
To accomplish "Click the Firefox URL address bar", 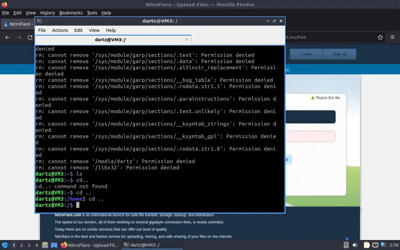I will point(328,37).
